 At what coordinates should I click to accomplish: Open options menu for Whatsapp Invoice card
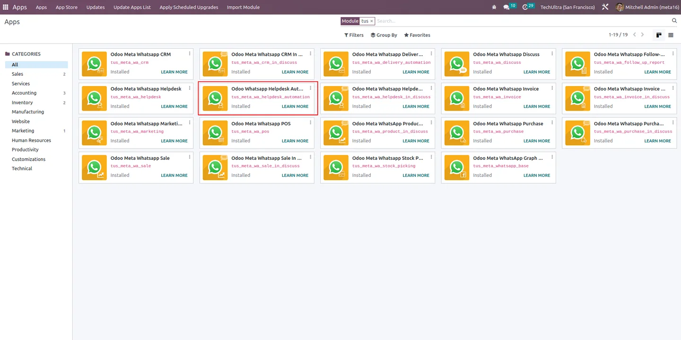[x=552, y=88]
